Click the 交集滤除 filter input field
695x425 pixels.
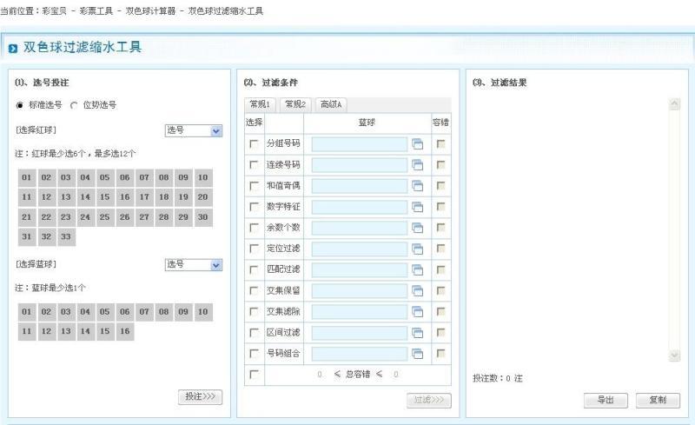(359, 312)
